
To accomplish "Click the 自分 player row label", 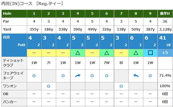I will click(7, 37).
